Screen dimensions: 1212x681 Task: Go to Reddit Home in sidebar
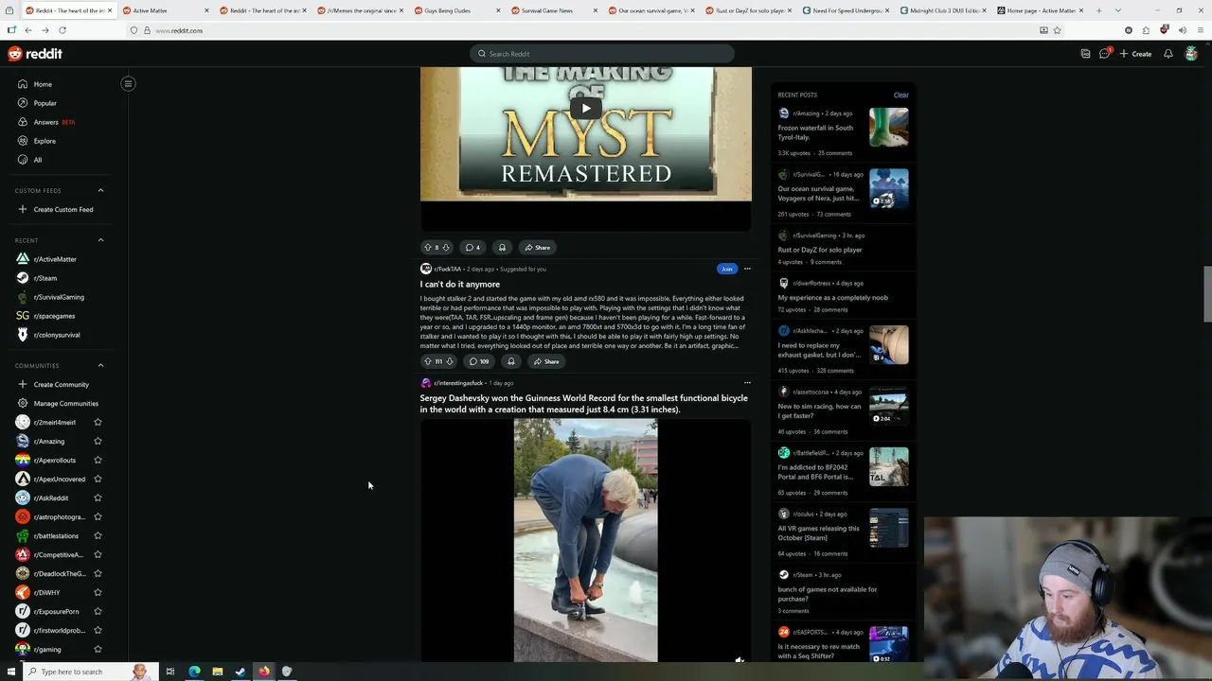[x=43, y=84]
